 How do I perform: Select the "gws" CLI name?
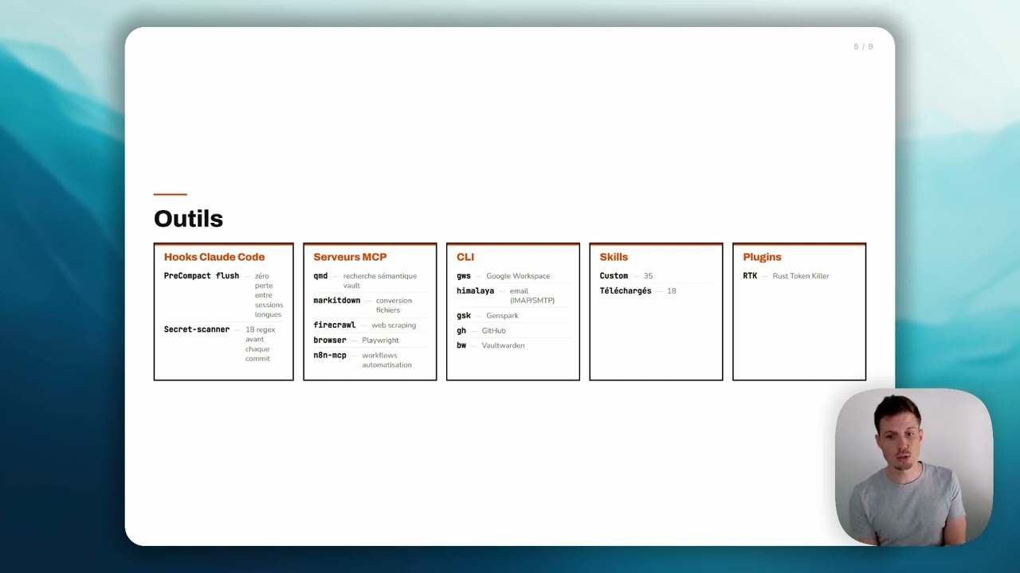tap(464, 276)
